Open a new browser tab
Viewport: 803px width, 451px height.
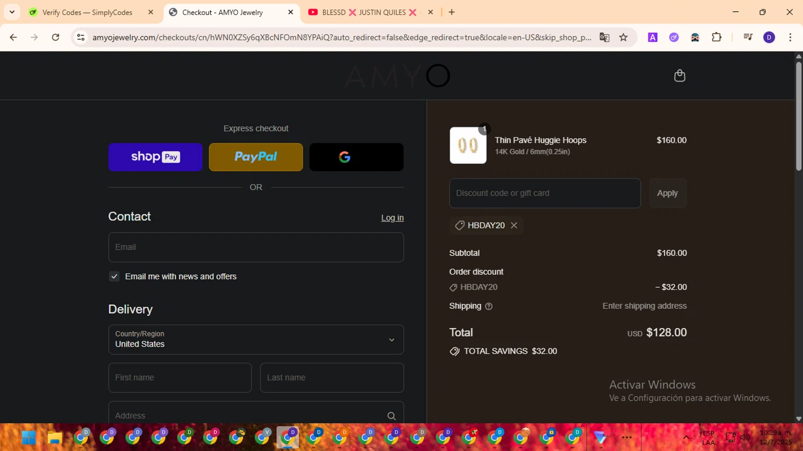click(452, 12)
